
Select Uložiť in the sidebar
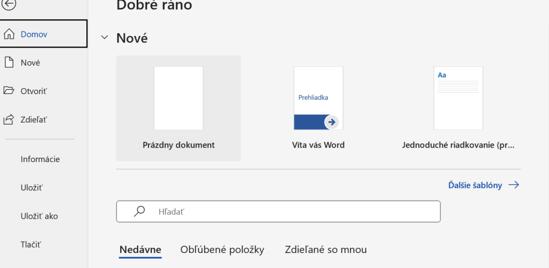point(32,188)
